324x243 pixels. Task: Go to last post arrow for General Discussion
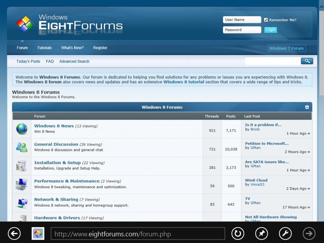(x=309, y=152)
